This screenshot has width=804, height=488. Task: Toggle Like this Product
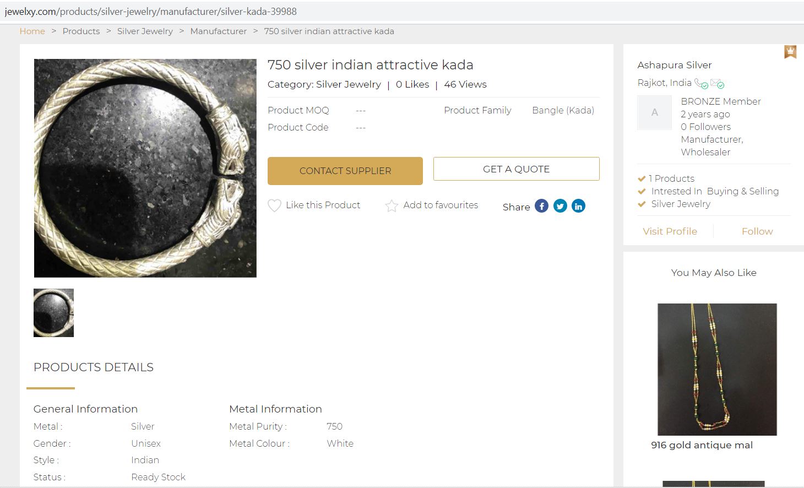point(323,205)
